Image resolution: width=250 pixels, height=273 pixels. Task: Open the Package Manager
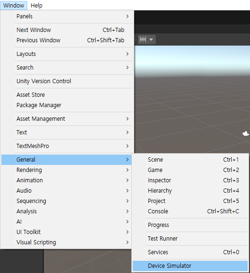(66, 105)
